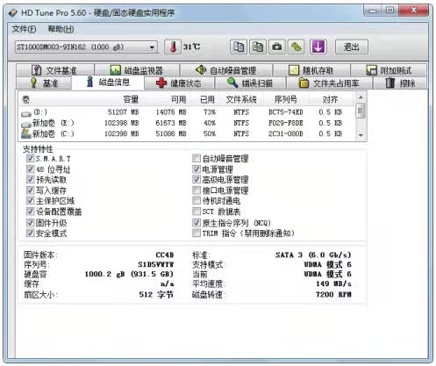Click the 退出 button
This screenshot has height=366, width=436.
(352, 47)
